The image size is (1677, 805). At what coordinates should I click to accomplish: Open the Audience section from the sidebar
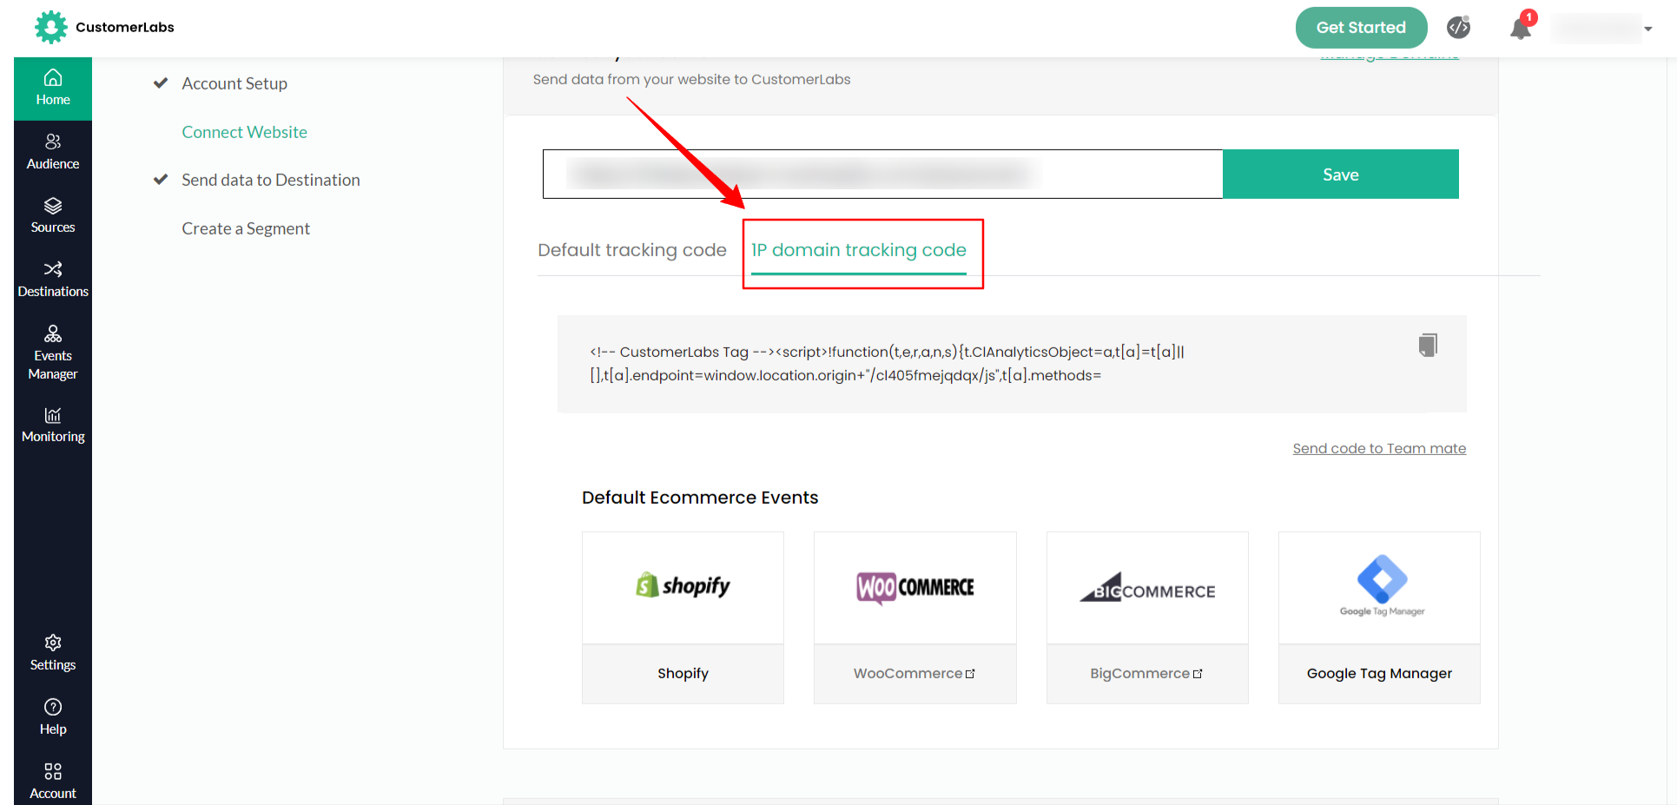52,150
